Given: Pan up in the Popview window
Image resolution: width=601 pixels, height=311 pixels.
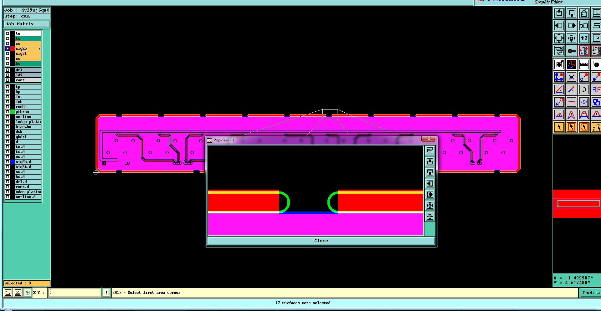Looking at the screenshot, I should tap(430, 161).
